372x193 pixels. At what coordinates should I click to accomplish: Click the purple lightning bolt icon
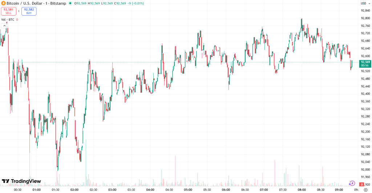pos(352,183)
